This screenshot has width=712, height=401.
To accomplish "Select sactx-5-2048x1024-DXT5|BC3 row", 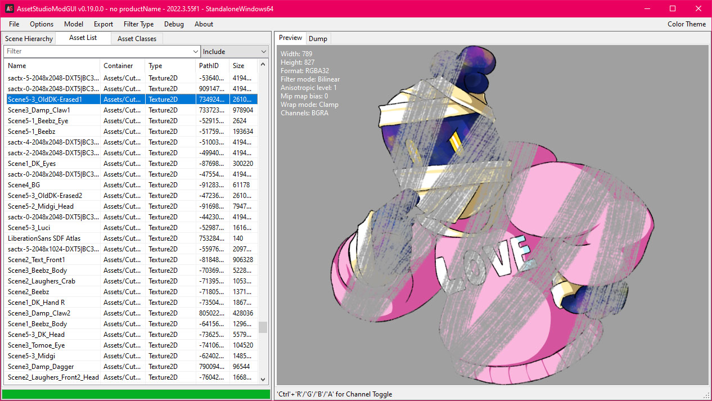I will [x=132, y=249].
